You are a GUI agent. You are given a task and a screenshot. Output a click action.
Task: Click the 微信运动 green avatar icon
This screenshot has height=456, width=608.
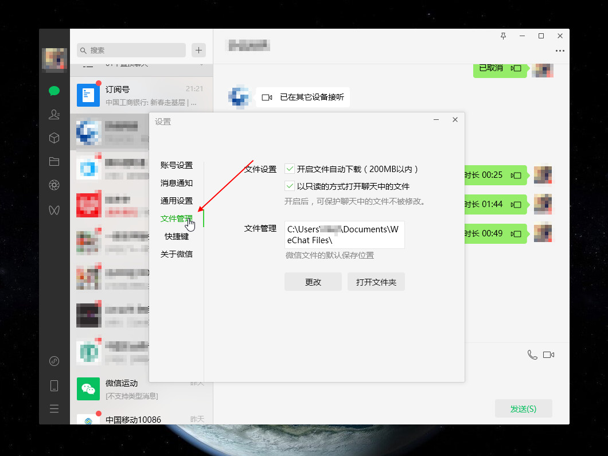tap(88, 389)
